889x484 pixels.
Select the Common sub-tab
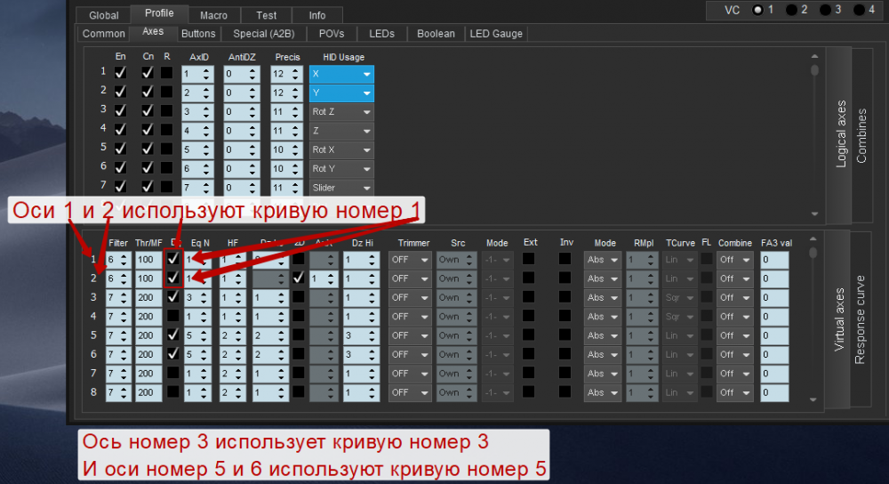coord(104,34)
